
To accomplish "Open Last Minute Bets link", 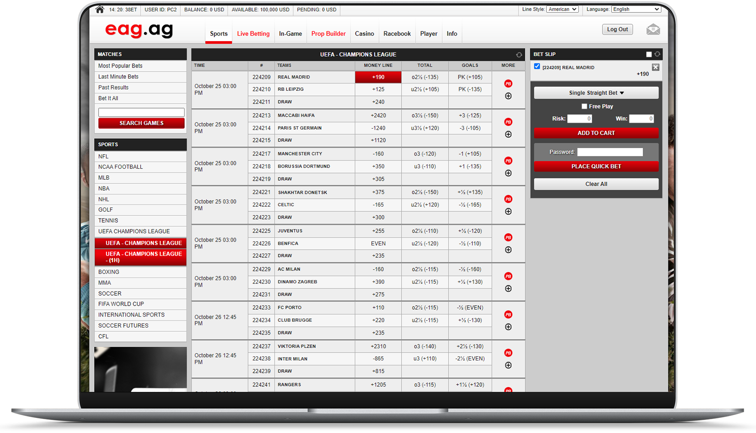I will pyautogui.click(x=140, y=77).
